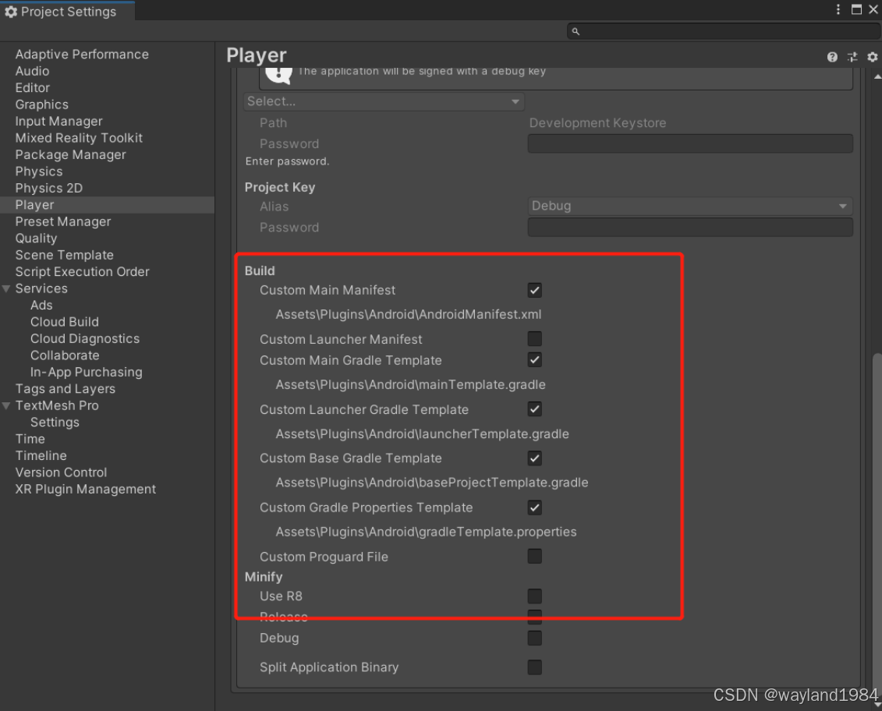Open XR Plugin Management settings
Viewport: 882px width, 711px height.
tap(84, 489)
